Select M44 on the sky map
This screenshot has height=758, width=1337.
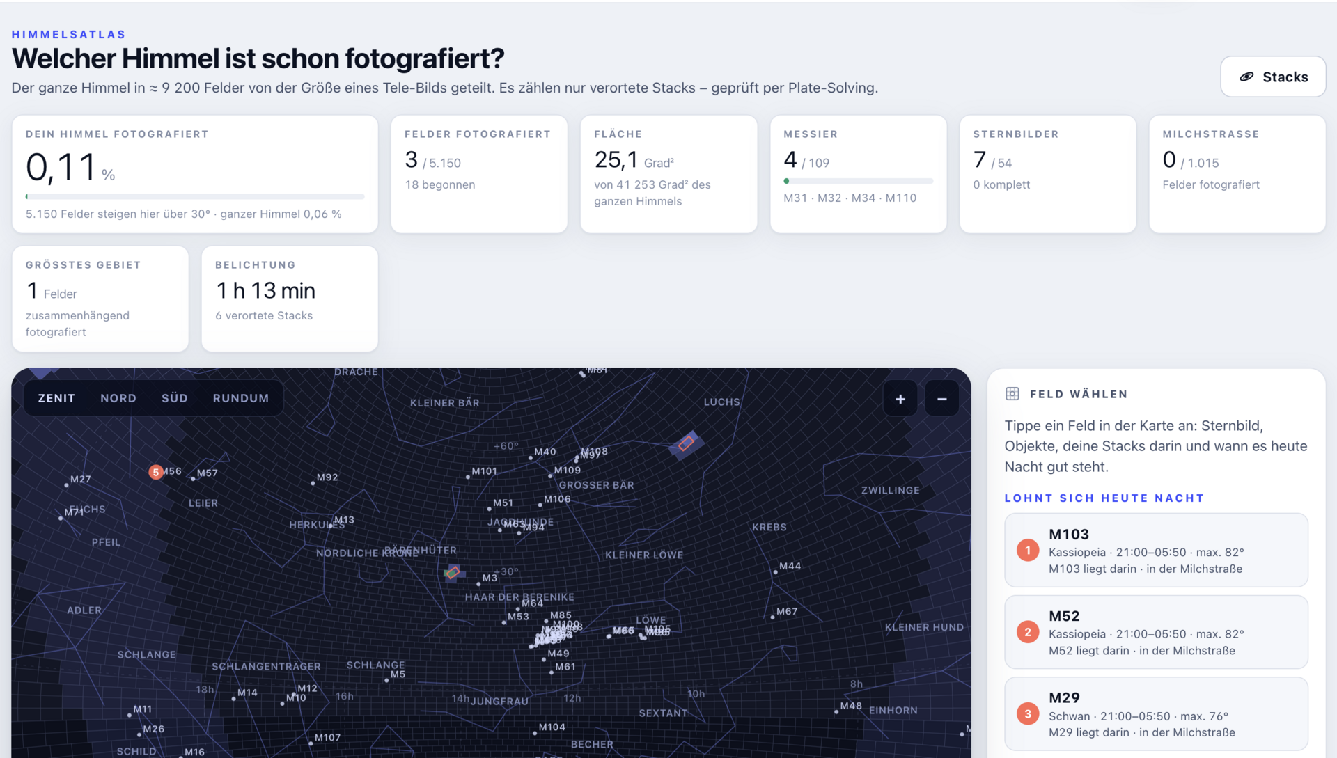(775, 572)
